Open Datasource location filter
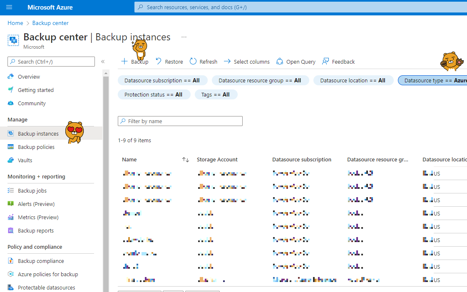The width and height of the screenshot is (467, 292). click(x=353, y=80)
